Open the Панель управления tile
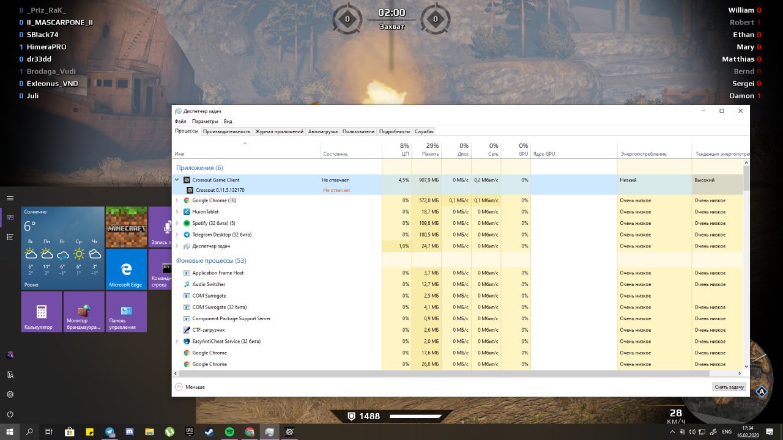The width and height of the screenshot is (783, 440). pos(127,312)
